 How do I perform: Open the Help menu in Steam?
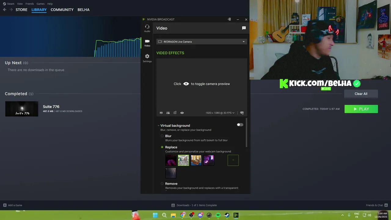pos(50,4)
